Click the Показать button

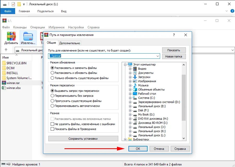[x=174, y=50]
